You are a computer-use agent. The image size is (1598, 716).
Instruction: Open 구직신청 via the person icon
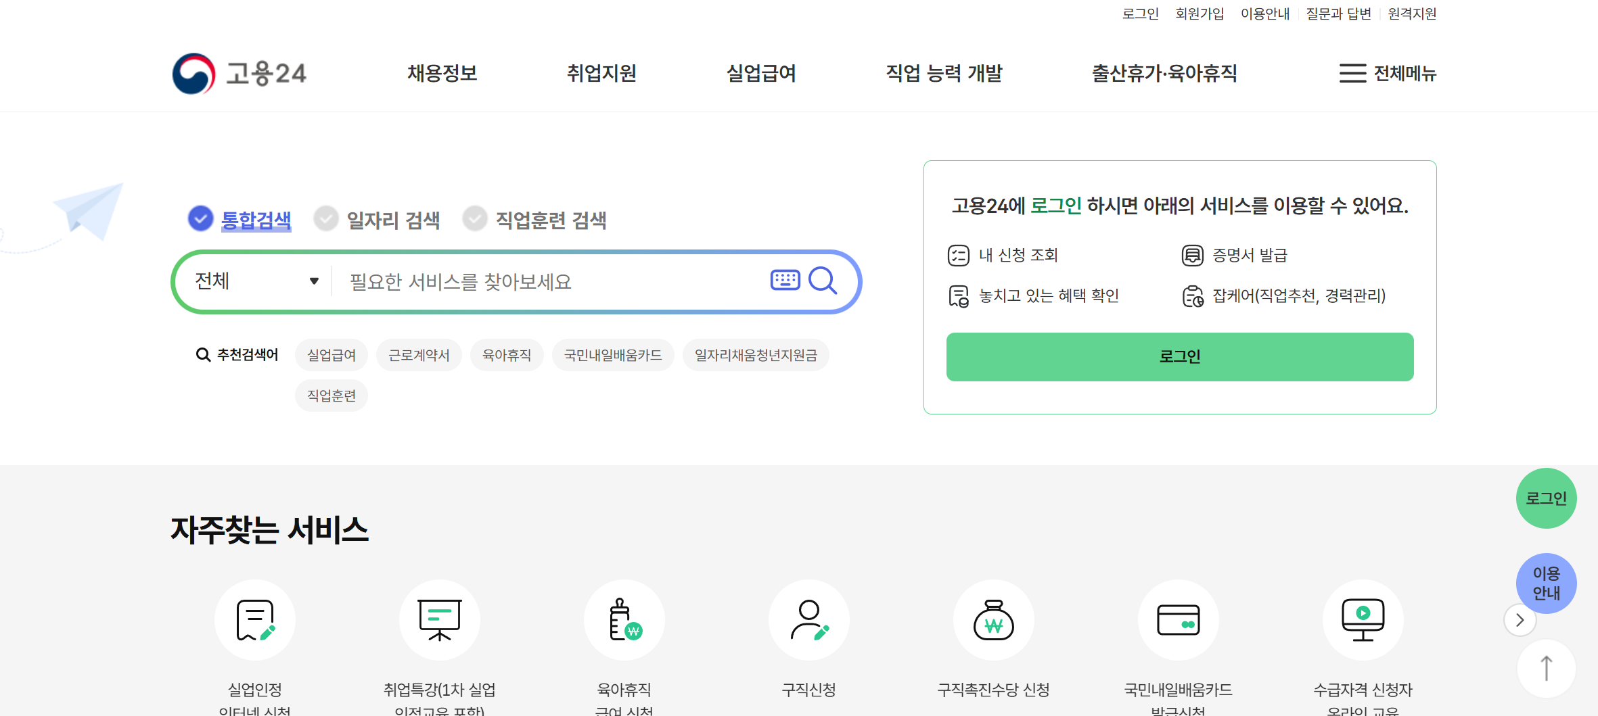tap(809, 619)
